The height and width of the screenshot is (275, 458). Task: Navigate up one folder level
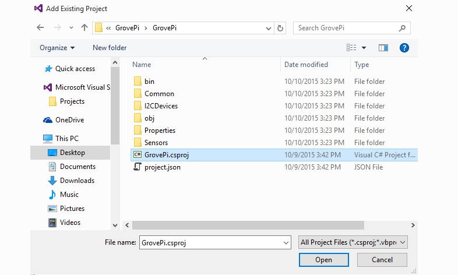(x=84, y=28)
